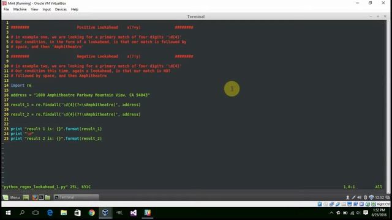Open the update manager shield icon
Screen dimensions: 392x220
[371, 197]
